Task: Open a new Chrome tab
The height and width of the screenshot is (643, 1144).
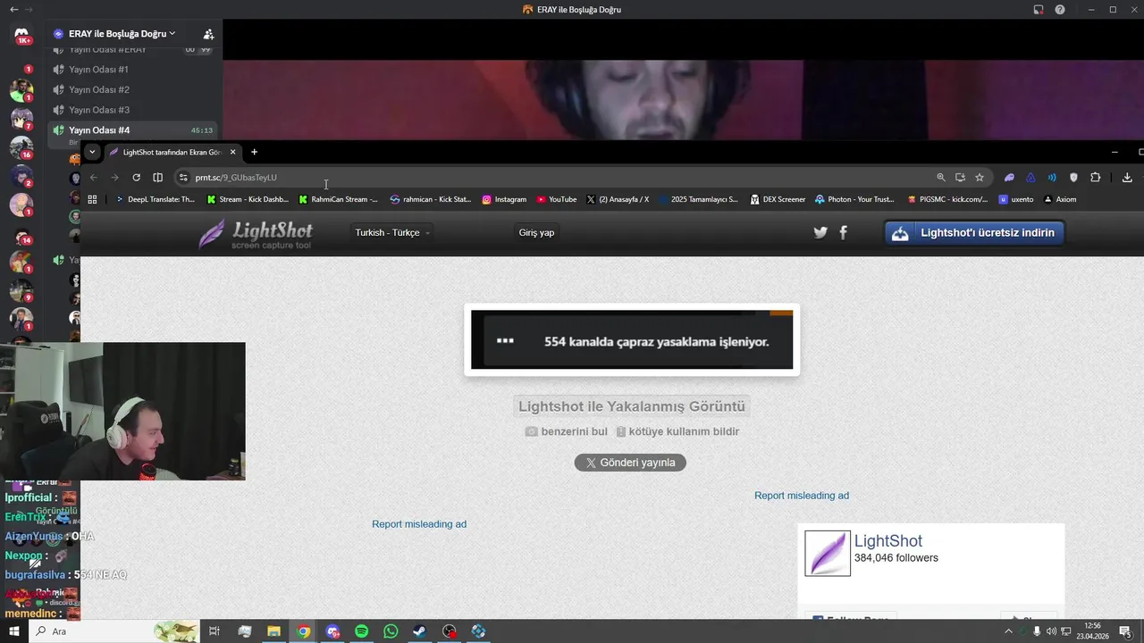Action: coord(254,152)
